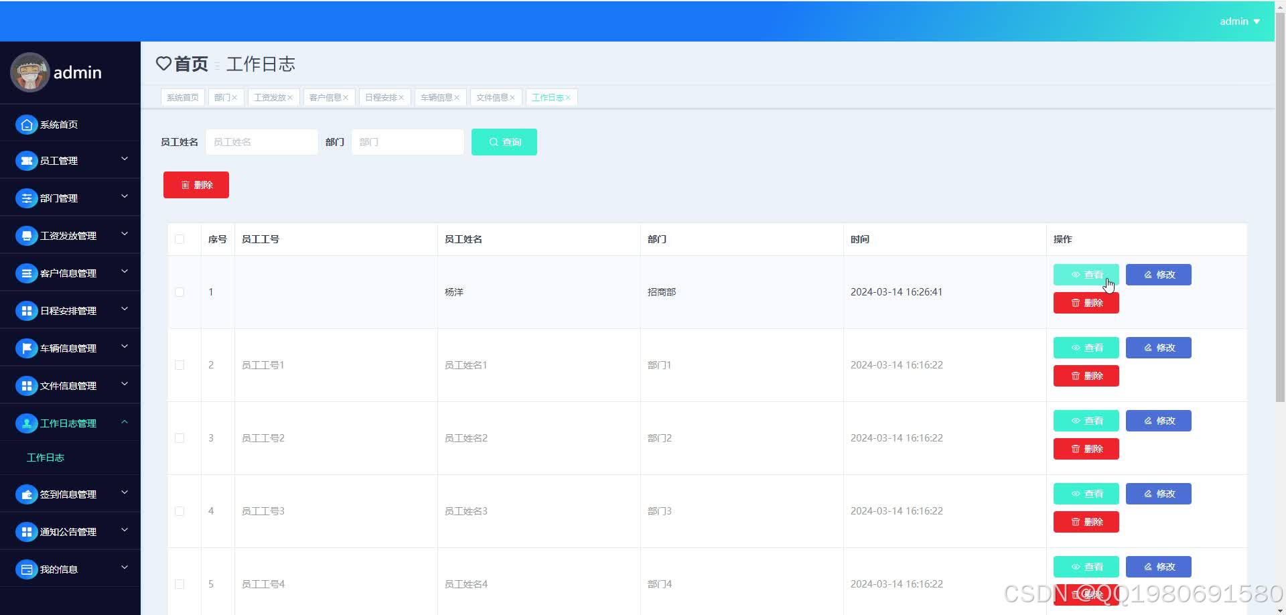The height and width of the screenshot is (615, 1286).
Task: Click the 客户信息管理 sidebar icon
Action: (26, 273)
